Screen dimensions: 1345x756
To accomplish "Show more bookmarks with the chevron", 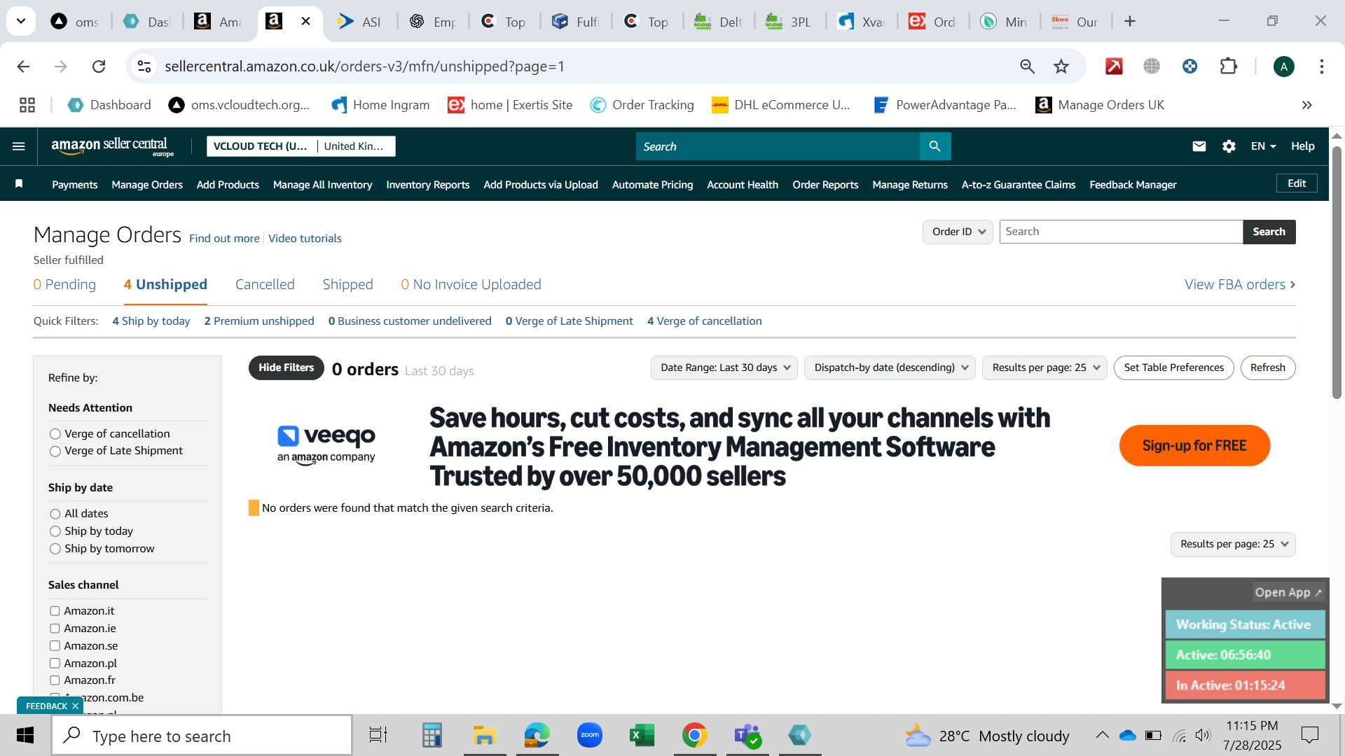I will (x=1306, y=105).
